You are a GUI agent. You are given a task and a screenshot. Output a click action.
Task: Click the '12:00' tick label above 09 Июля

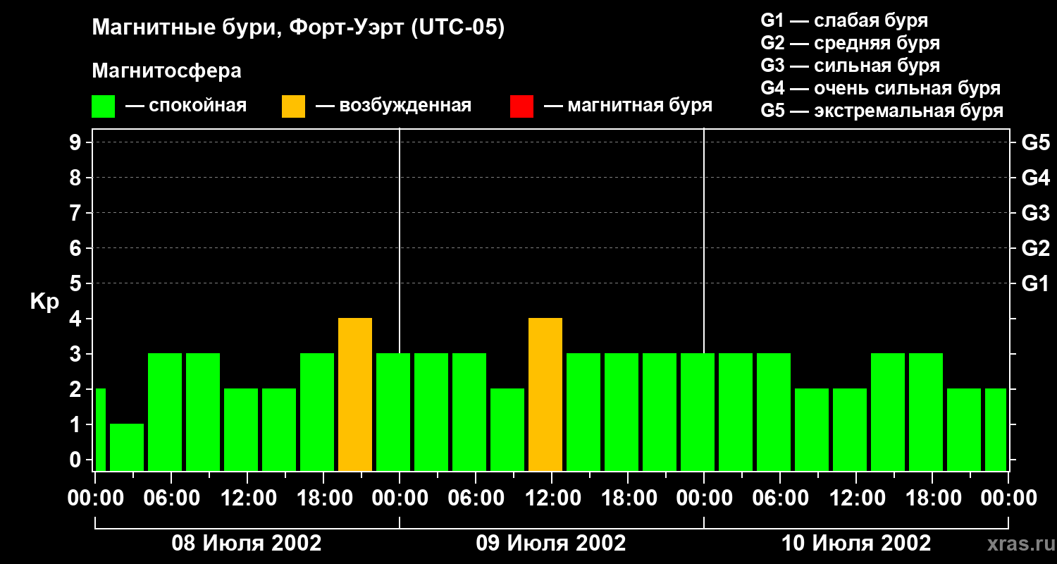pyautogui.click(x=552, y=498)
